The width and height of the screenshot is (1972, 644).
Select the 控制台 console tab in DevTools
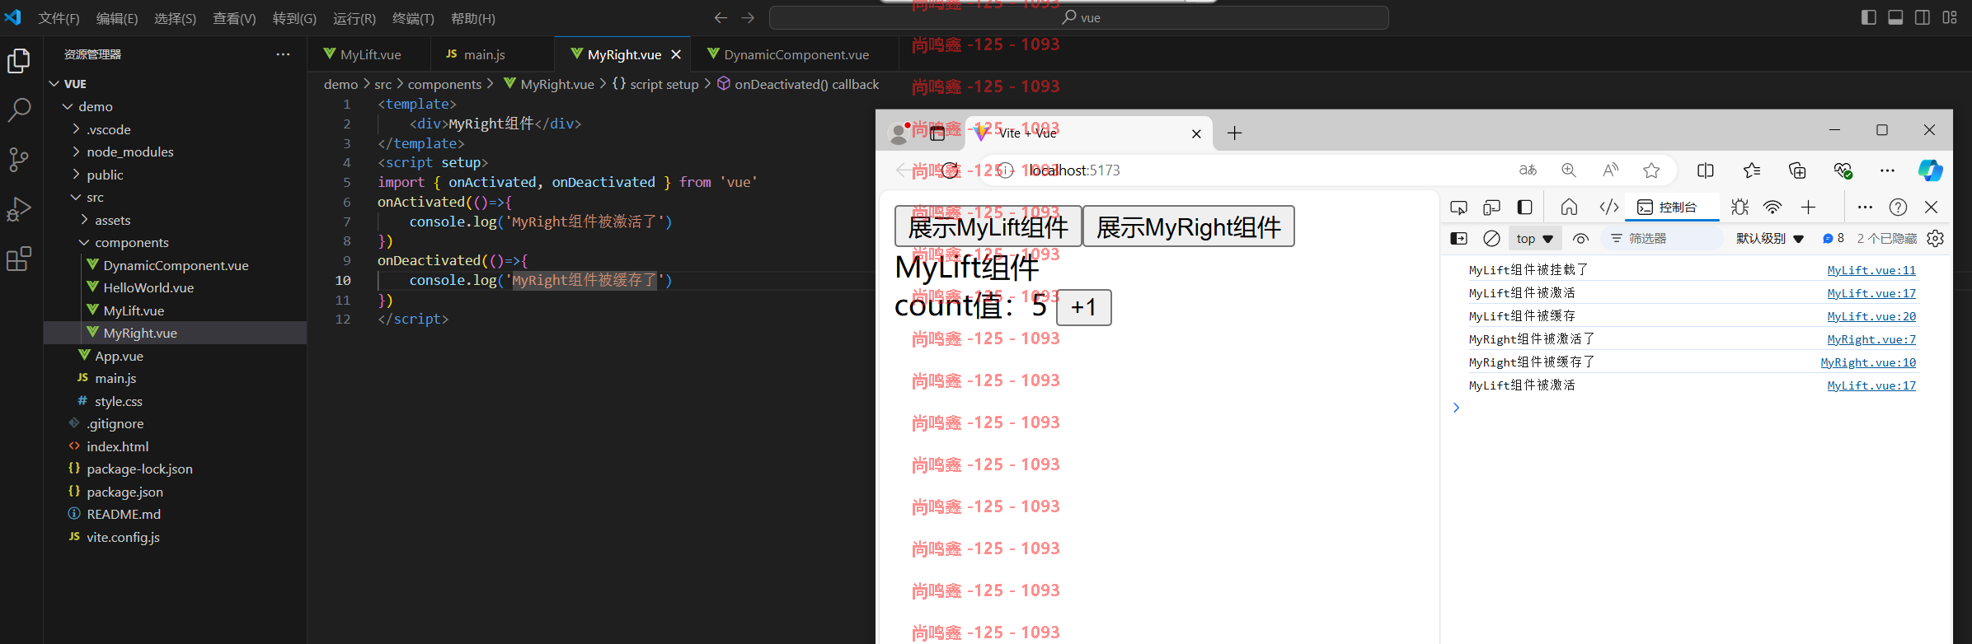click(x=1672, y=208)
